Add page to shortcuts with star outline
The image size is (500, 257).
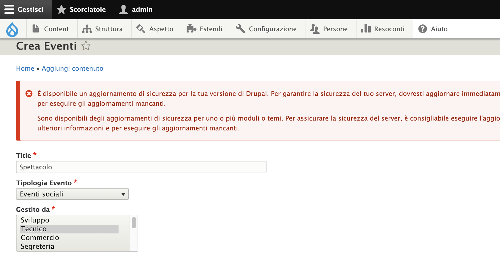click(86, 46)
